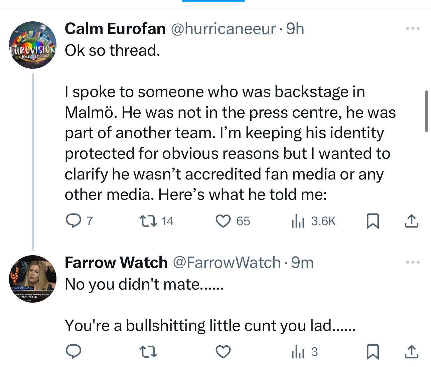Visit the @hurricaneeur profile handle
431x367 pixels.
tap(224, 29)
